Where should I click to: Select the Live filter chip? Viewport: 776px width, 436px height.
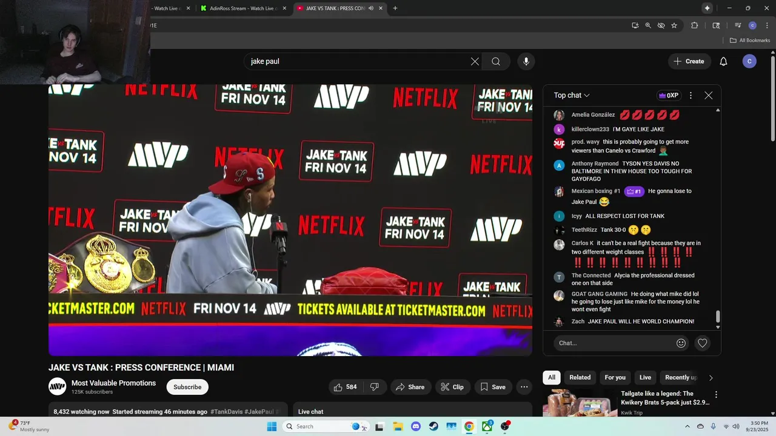645,377
